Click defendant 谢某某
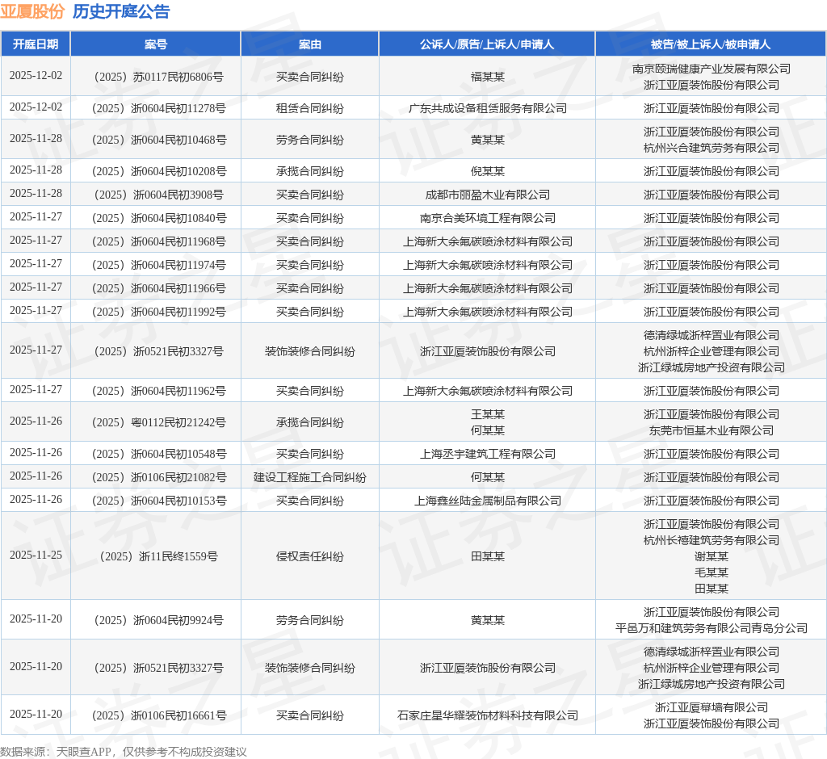827x759 pixels. (711, 556)
